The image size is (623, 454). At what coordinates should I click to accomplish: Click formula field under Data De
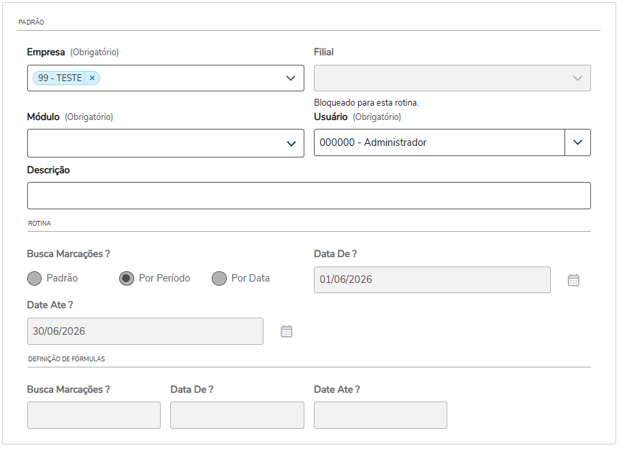(237, 415)
